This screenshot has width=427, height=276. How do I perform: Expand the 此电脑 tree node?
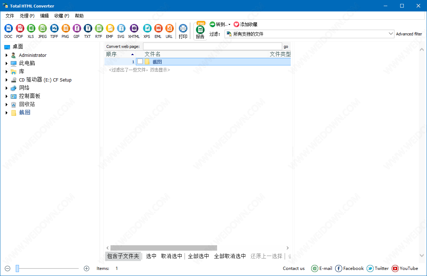pyautogui.click(x=6, y=63)
